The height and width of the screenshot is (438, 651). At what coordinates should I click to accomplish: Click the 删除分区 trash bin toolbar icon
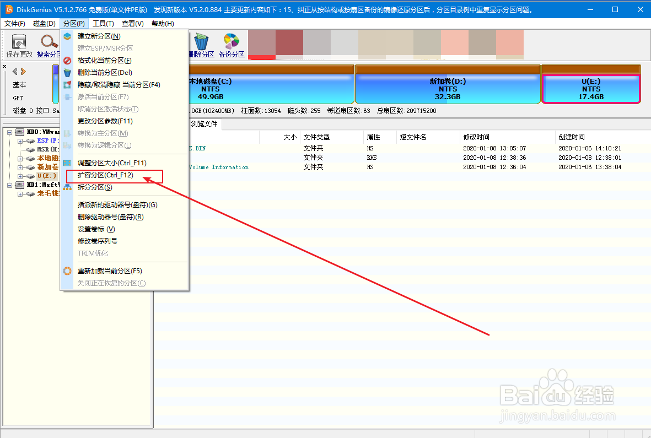tap(201, 41)
